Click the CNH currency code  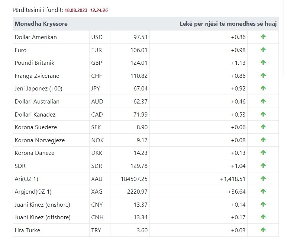(x=97, y=217)
